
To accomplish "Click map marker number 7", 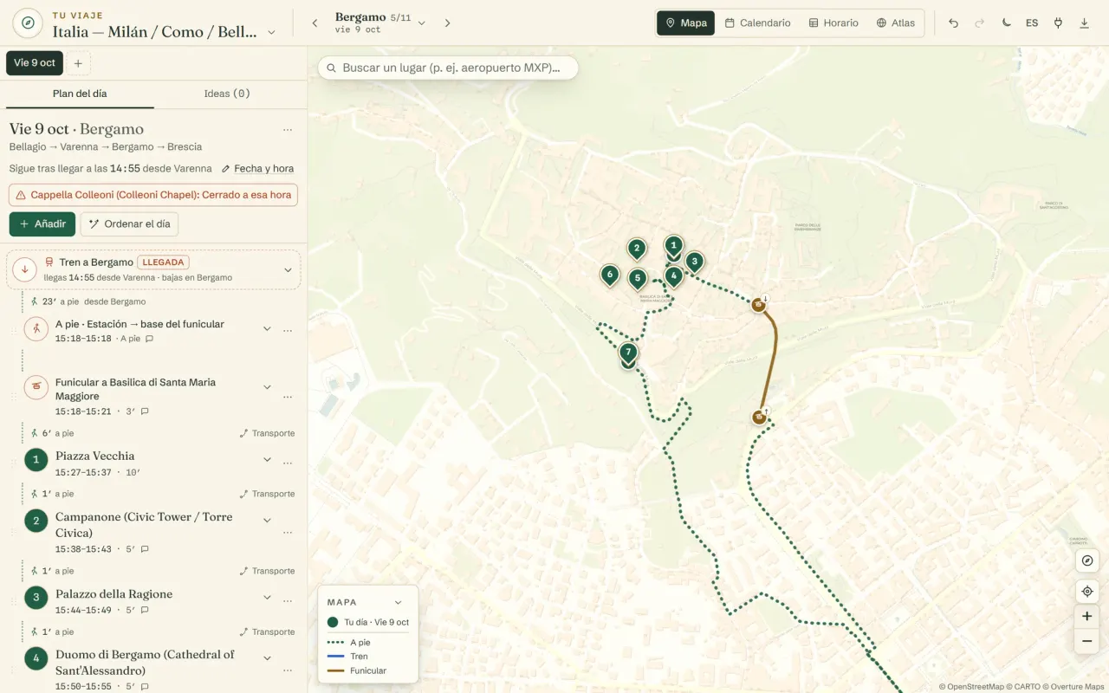I will [628, 353].
